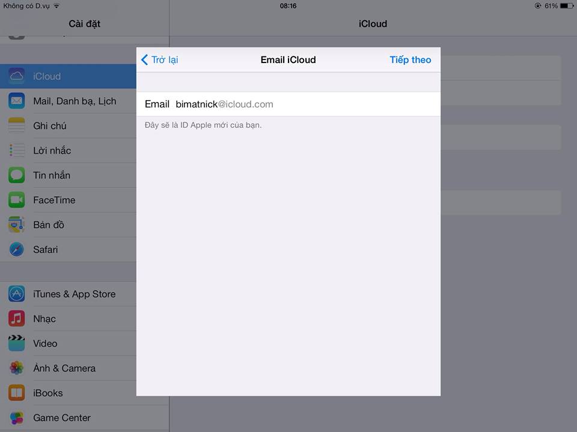Open the iCloud settings row
This screenshot has height=432, width=577.
click(68, 76)
